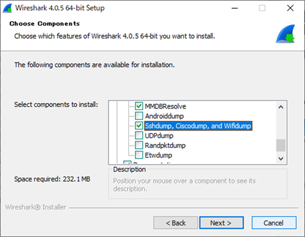Enable the Randpktdump checkbox

coord(139,145)
